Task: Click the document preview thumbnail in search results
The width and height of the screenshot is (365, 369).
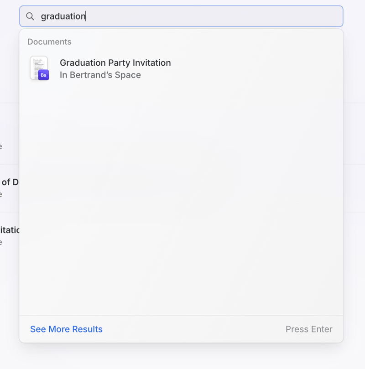Action: point(39,66)
